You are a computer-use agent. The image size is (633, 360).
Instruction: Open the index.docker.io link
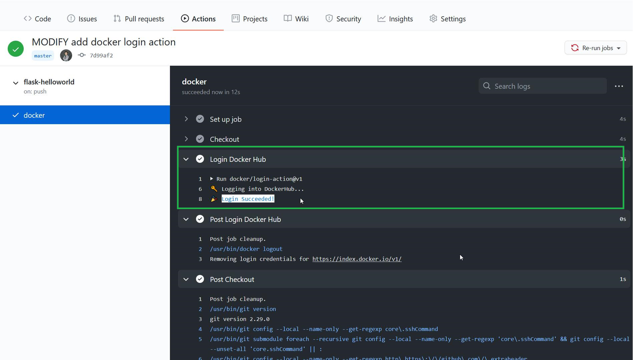357,259
